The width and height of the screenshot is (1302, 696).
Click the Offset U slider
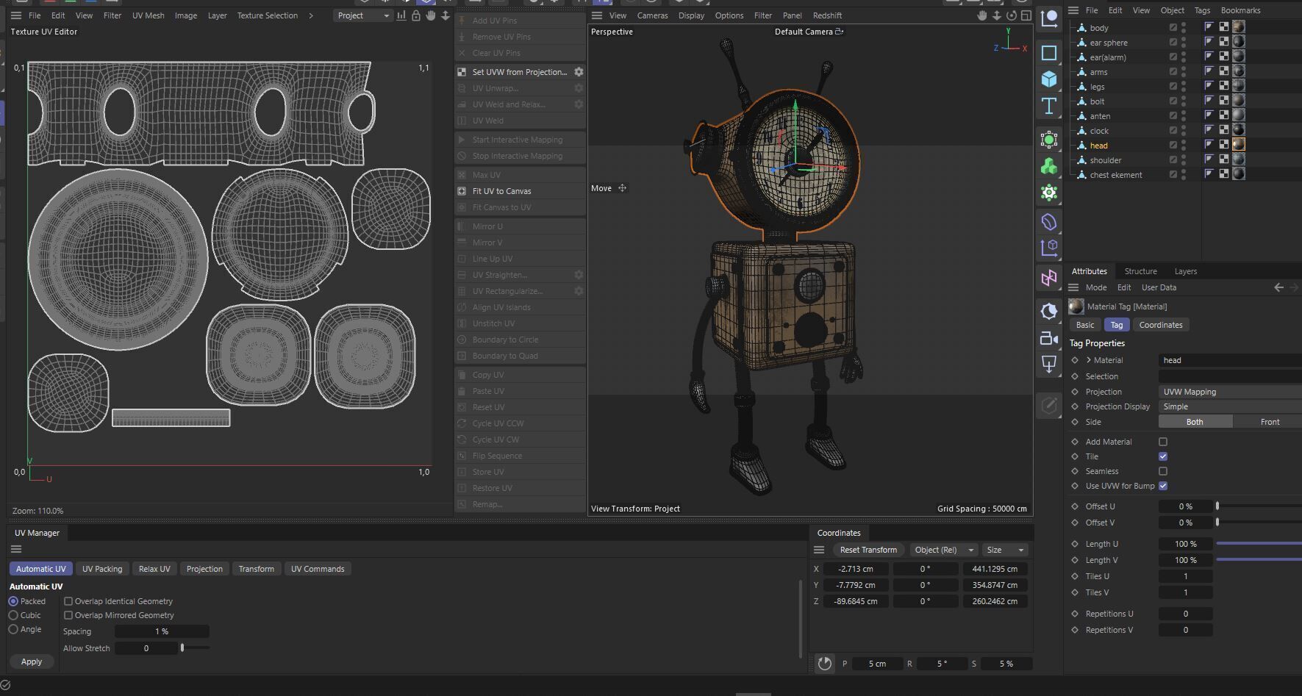click(1259, 506)
